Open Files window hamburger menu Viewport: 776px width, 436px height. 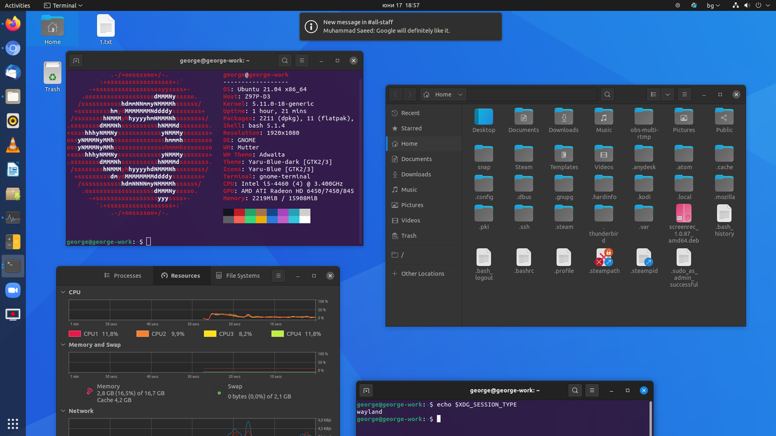(x=684, y=94)
